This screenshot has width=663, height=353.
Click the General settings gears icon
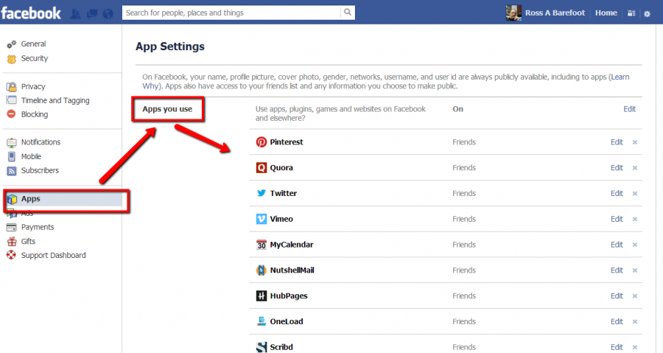point(11,44)
